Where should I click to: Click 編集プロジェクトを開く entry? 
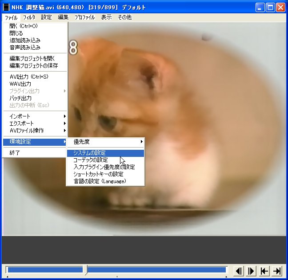pyautogui.click(x=35, y=58)
